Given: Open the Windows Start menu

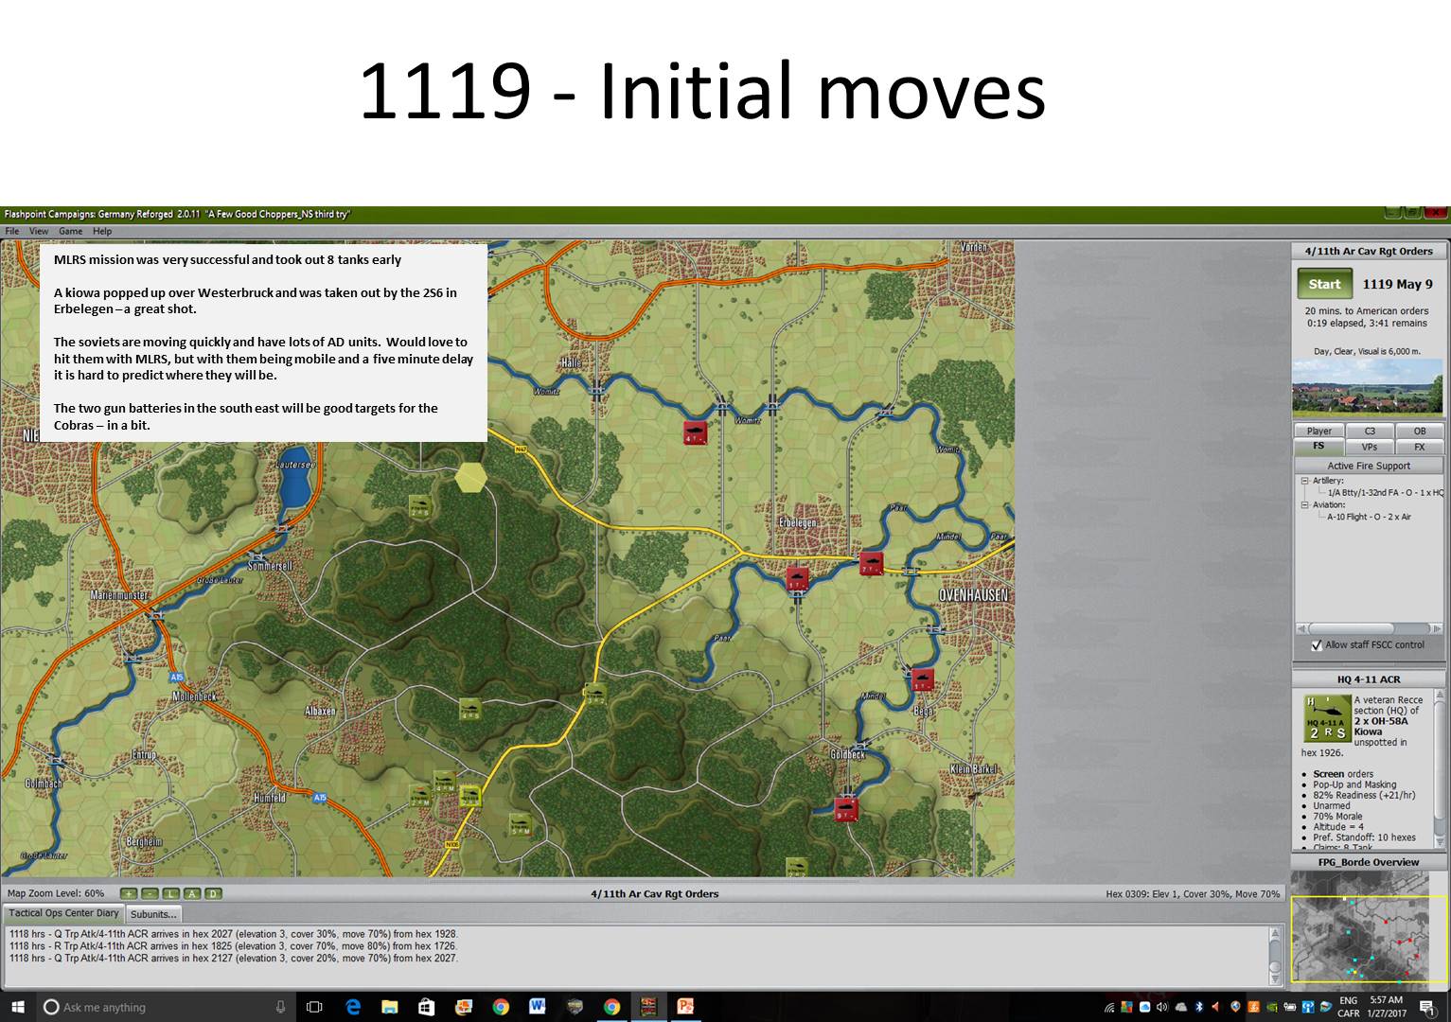Looking at the screenshot, I should [x=18, y=1007].
